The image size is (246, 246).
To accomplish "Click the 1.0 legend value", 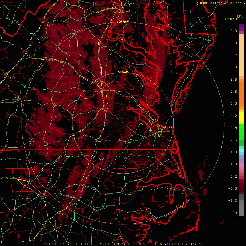I will [x=234, y=164].
